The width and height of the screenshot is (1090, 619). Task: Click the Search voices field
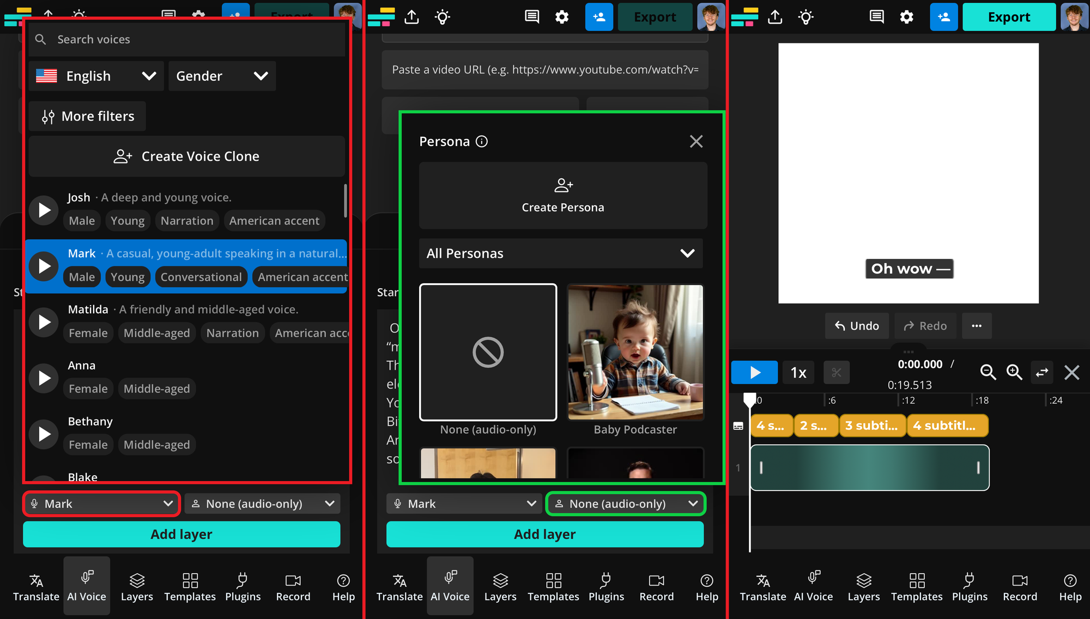coord(186,39)
